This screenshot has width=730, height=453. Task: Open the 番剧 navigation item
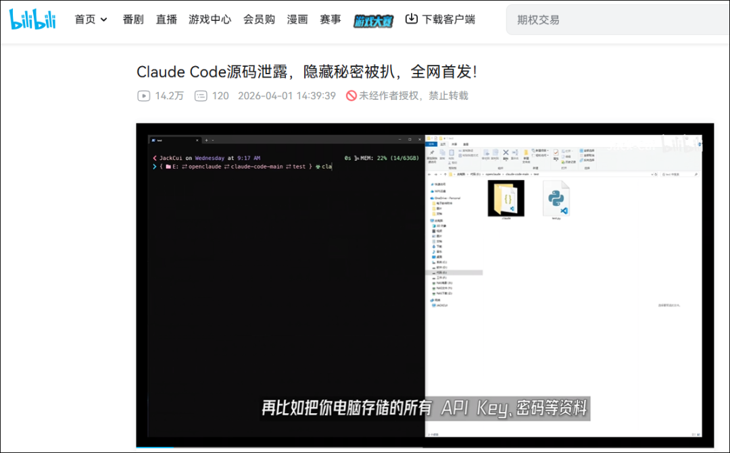(133, 20)
